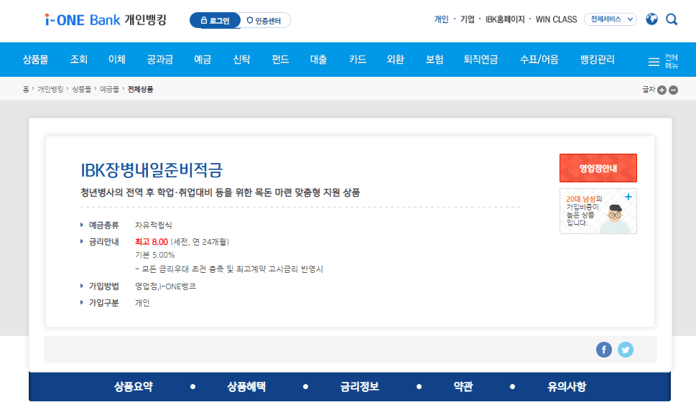696x420 pixels.
Task: Open the 전체메뉴 hamburger menu
Action: tap(663, 62)
